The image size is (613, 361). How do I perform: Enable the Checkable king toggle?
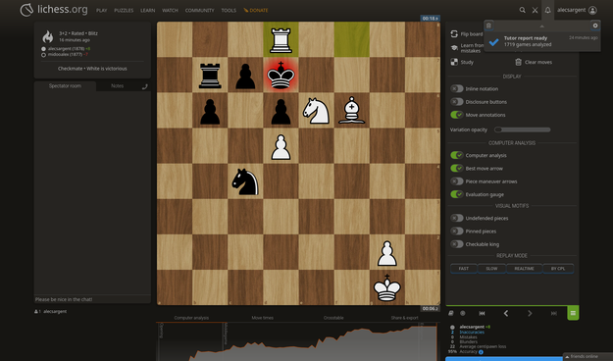[457, 244]
